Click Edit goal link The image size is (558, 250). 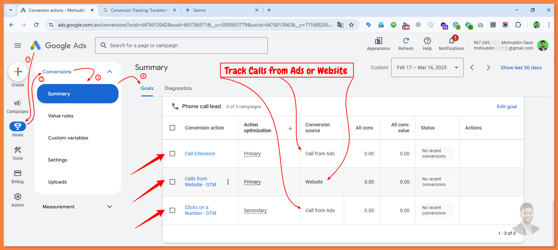[x=507, y=106]
